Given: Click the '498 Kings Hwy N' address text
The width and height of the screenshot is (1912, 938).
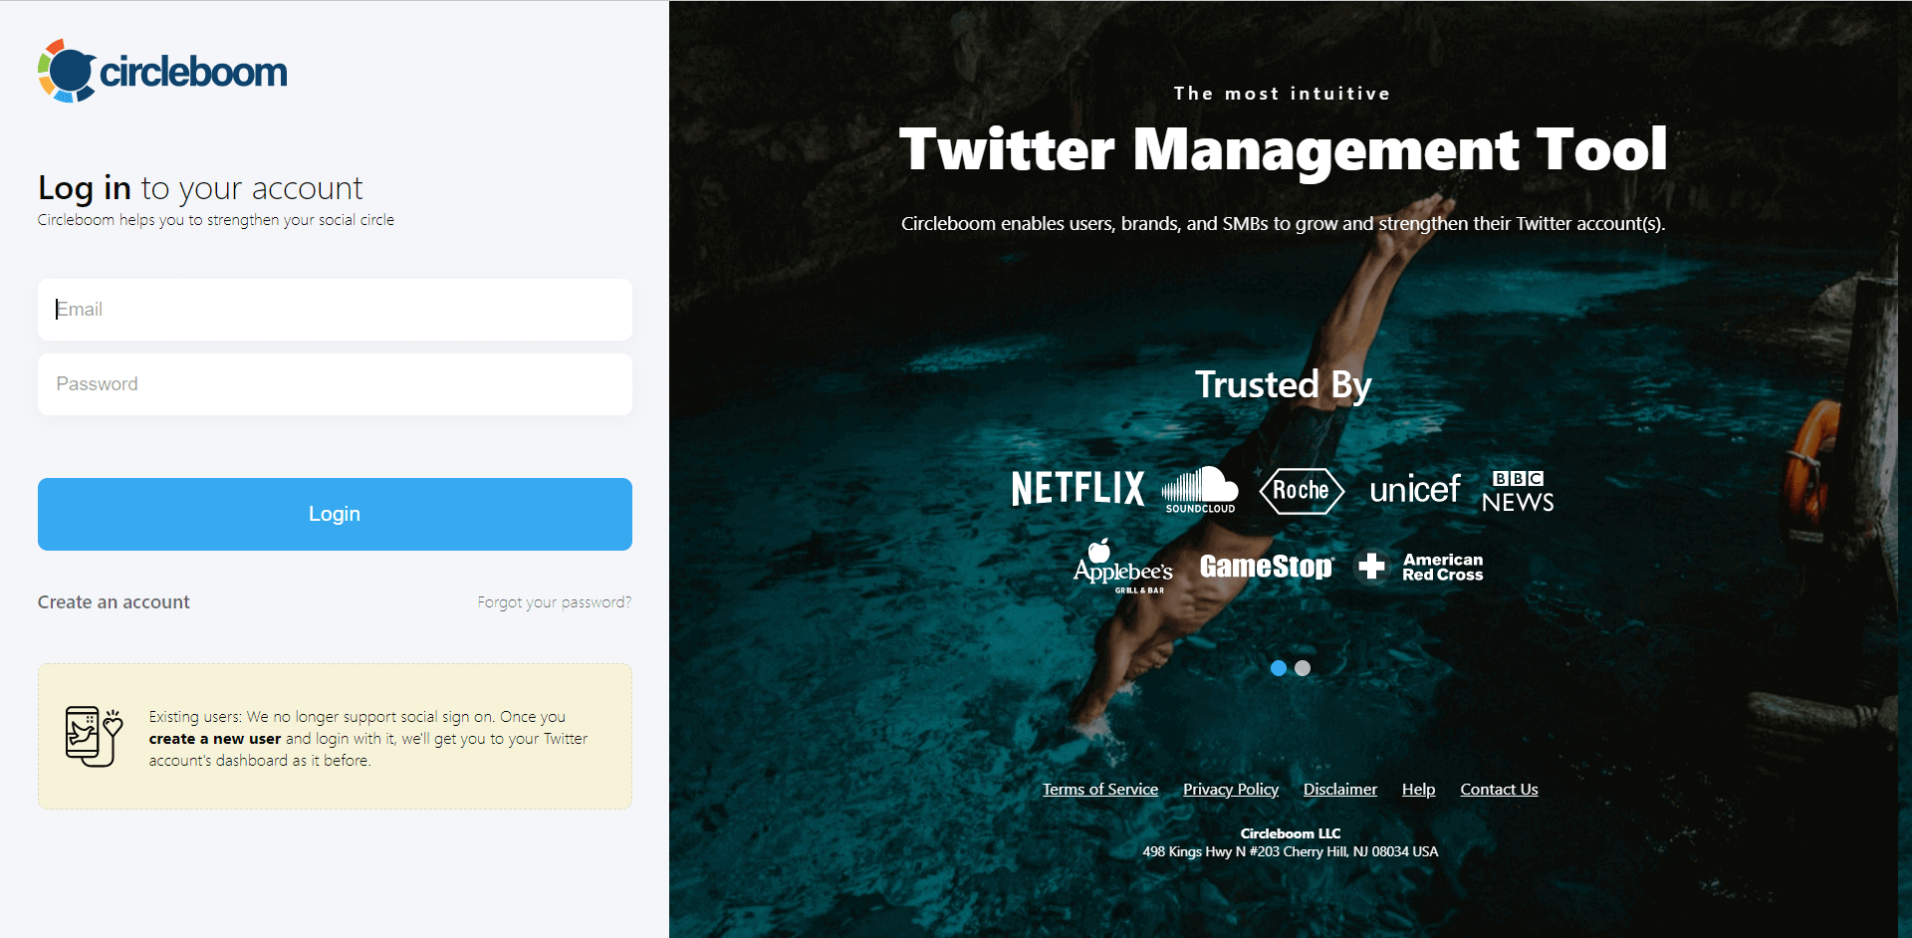Looking at the screenshot, I should pos(1291,851).
